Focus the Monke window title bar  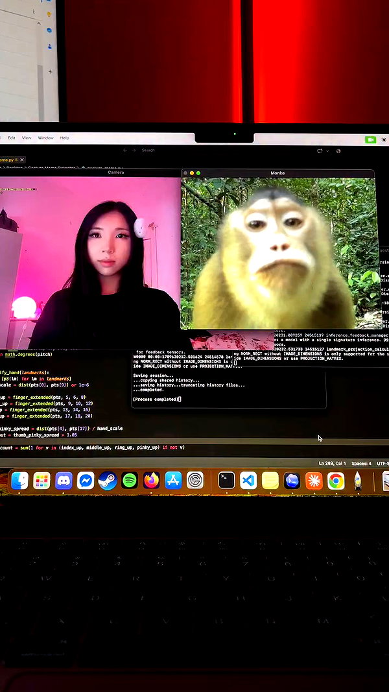tap(277, 173)
